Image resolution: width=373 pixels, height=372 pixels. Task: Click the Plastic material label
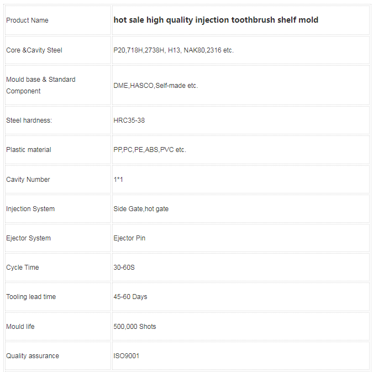click(x=29, y=150)
